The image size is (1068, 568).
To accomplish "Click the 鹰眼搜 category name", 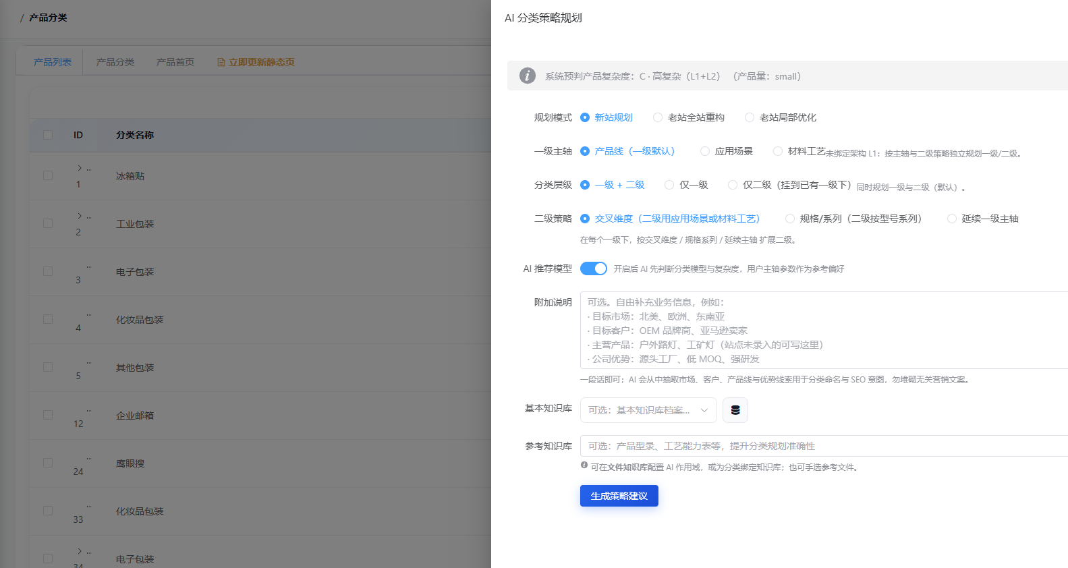I will pos(130,463).
